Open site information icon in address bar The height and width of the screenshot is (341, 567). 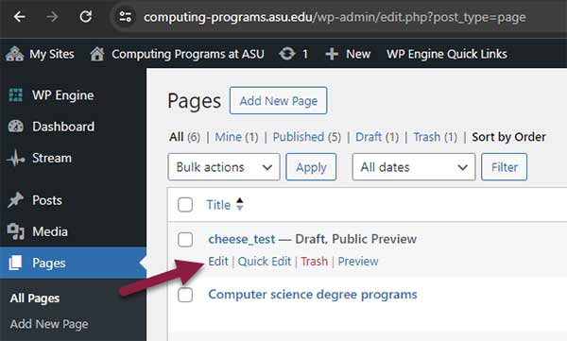(125, 17)
